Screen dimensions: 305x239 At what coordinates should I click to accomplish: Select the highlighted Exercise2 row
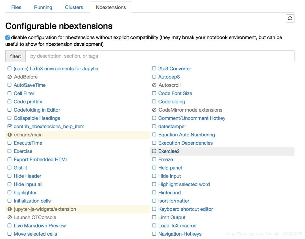(222, 151)
